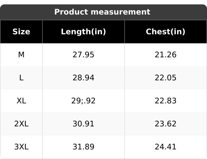Click the mistyped length value '29;.92'
Image resolution: width=207 pixels, height=159 pixels.
pos(83,101)
